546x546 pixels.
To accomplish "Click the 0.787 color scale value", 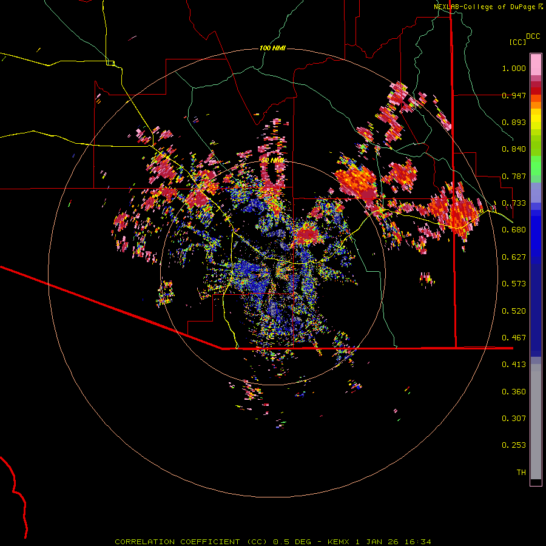I will 514,176.
